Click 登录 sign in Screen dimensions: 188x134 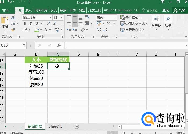166,10
